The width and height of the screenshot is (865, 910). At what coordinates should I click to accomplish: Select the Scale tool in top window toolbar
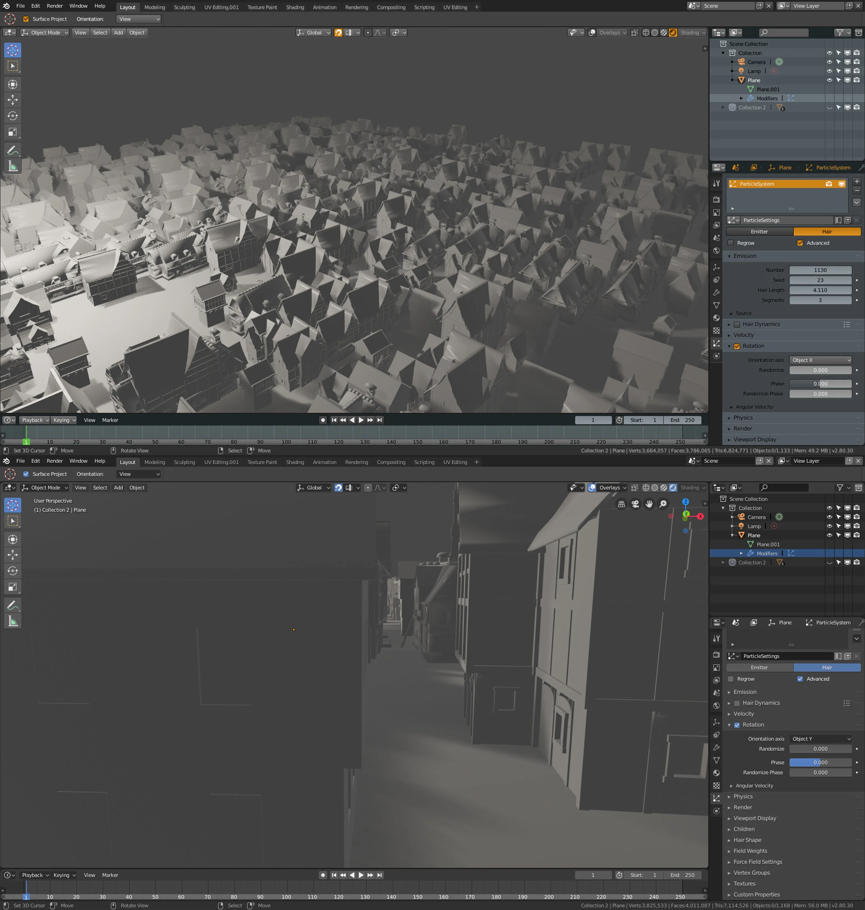tap(12, 132)
